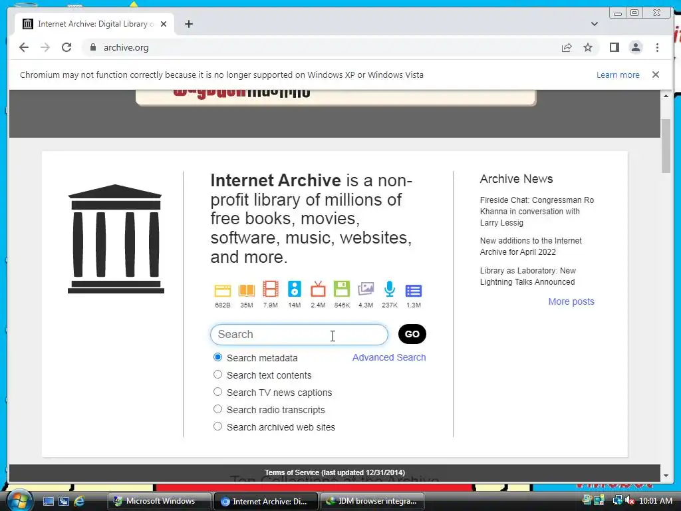Open the Internet Archive taskbar item
Screen dimensions: 681x511
(x=266, y=501)
